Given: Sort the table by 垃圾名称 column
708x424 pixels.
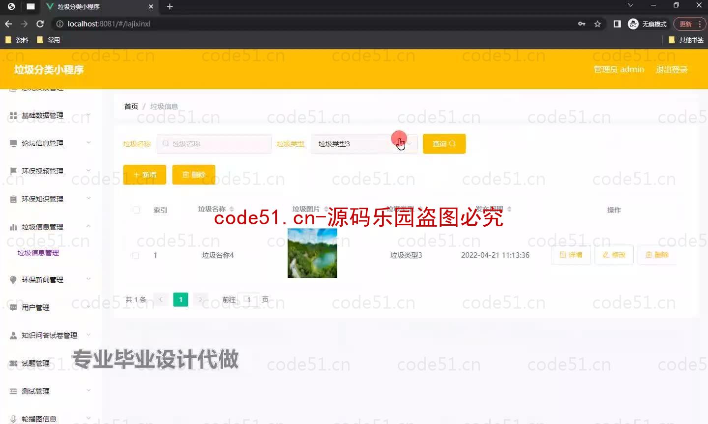Looking at the screenshot, I should (x=232, y=209).
